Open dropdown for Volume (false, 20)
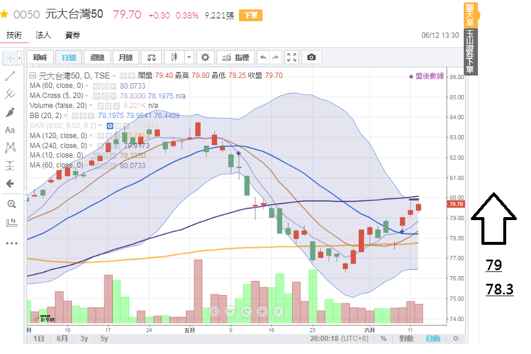Screen dimensions: 531x354 (x=91, y=106)
